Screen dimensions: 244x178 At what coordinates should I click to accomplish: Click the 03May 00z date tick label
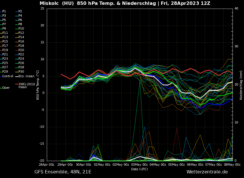140,165
